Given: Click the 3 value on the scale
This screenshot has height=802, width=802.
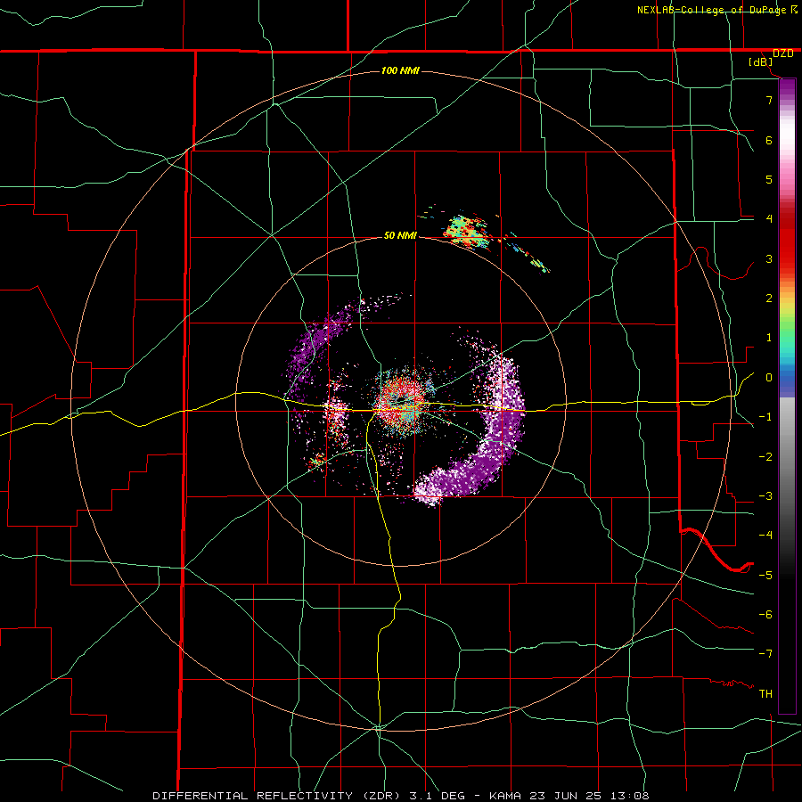Looking at the screenshot, I should tap(769, 258).
